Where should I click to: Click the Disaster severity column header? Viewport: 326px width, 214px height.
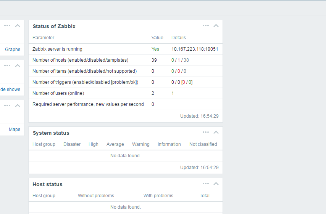(x=72, y=144)
